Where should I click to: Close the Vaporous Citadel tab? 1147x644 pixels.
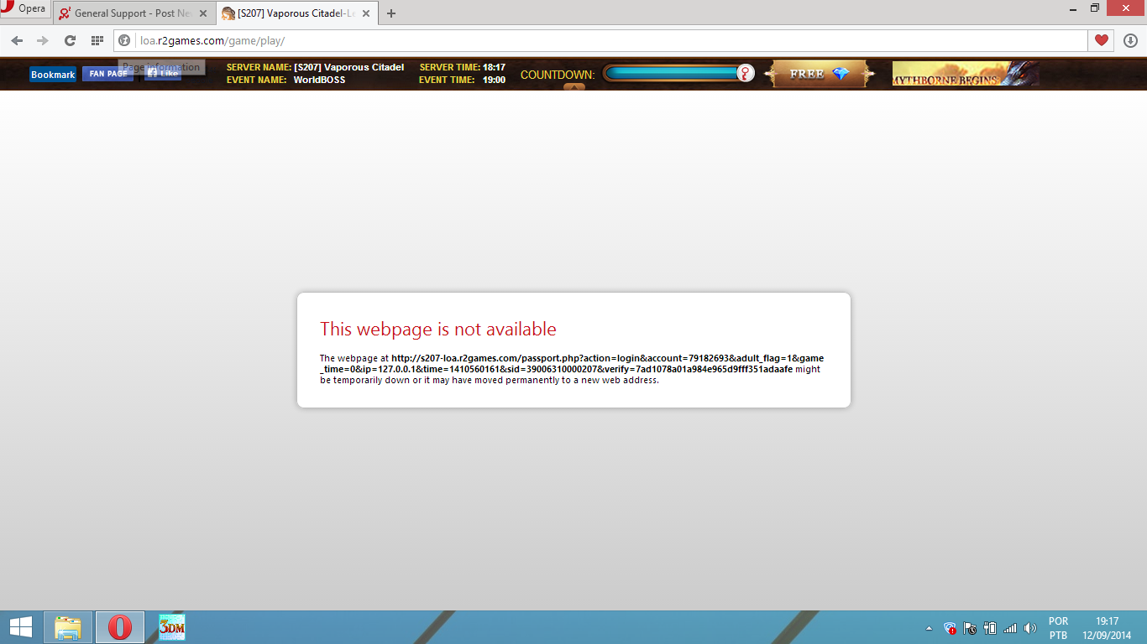point(366,13)
